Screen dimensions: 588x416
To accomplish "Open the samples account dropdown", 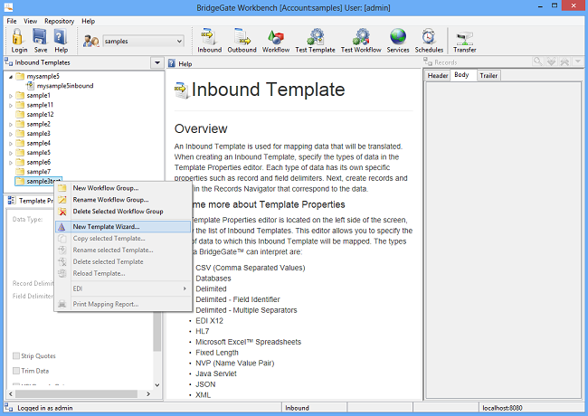I will 180,41.
